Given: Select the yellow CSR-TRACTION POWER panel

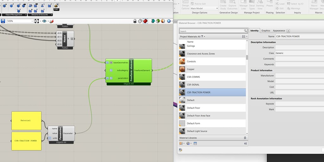Looking at the screenshot, I should [x=27, y=141].
